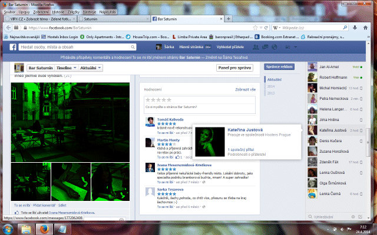Click the reload page icon in address bar
The image size is (377, 235).
266,28
